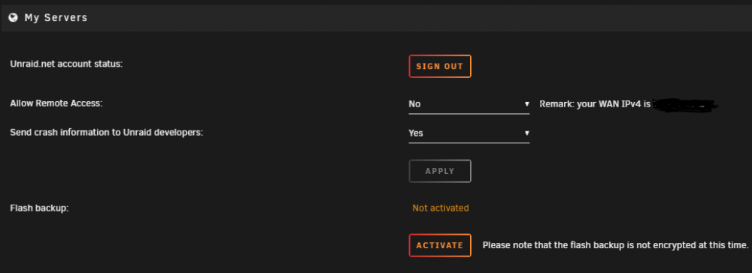Click the Yes value for crash reporting

click(x=416, y=133)
